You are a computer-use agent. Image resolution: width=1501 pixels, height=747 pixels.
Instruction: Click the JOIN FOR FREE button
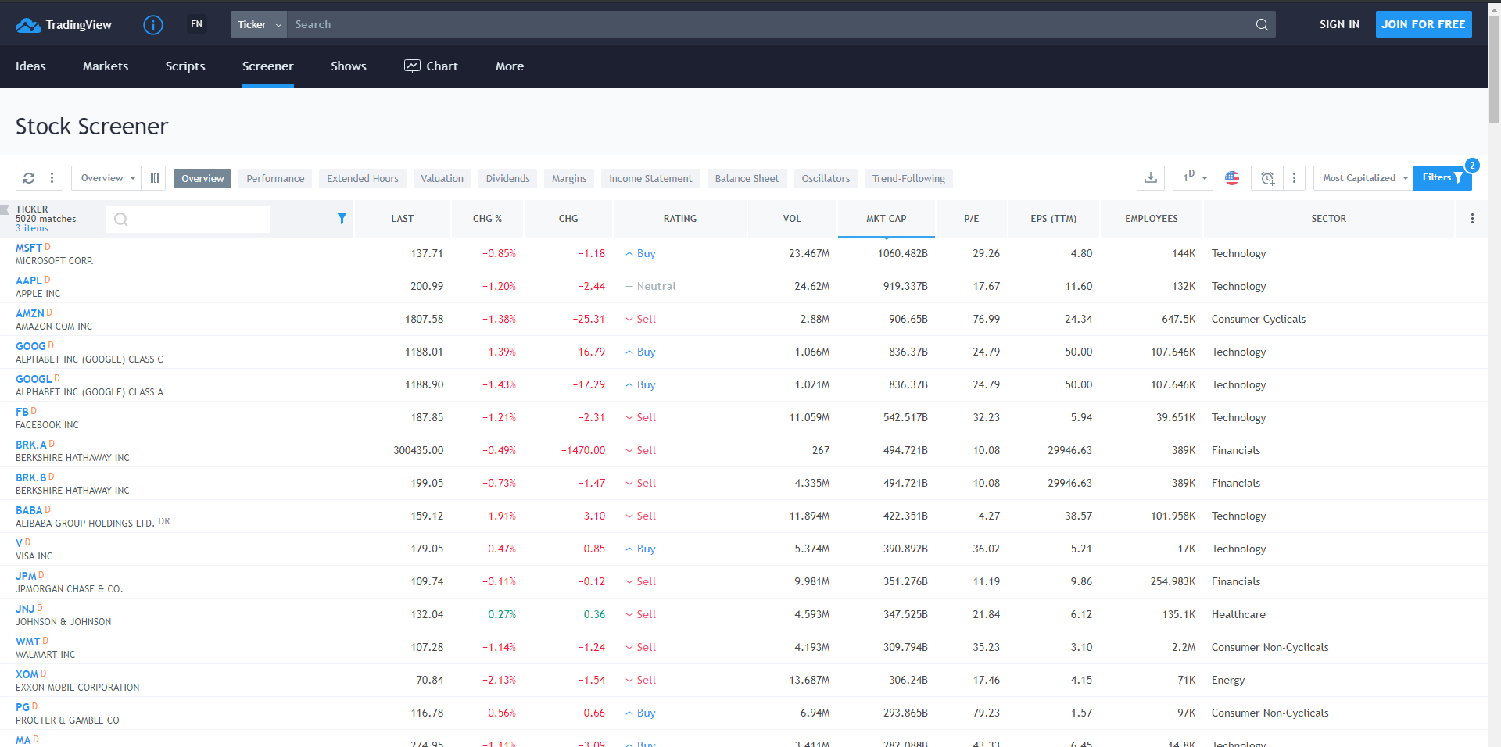click(x=1423, y=24)
